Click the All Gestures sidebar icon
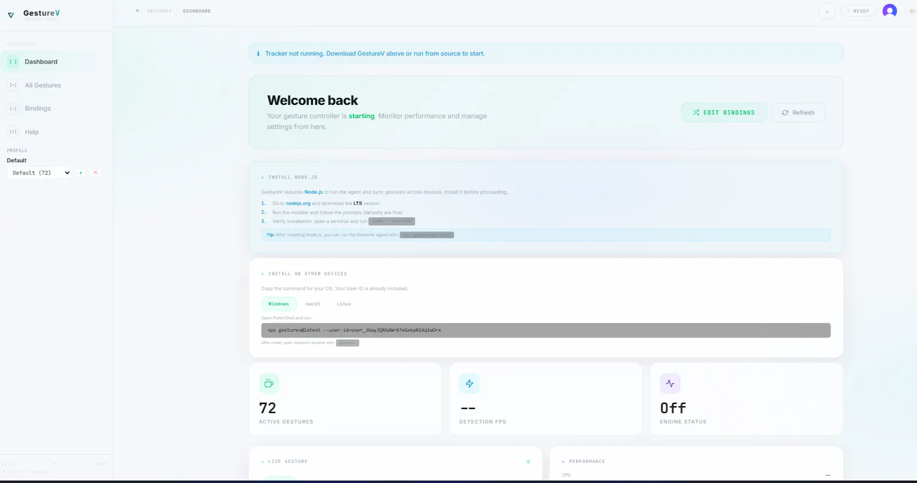Screen dimensions: 917x483 [13, 85]
